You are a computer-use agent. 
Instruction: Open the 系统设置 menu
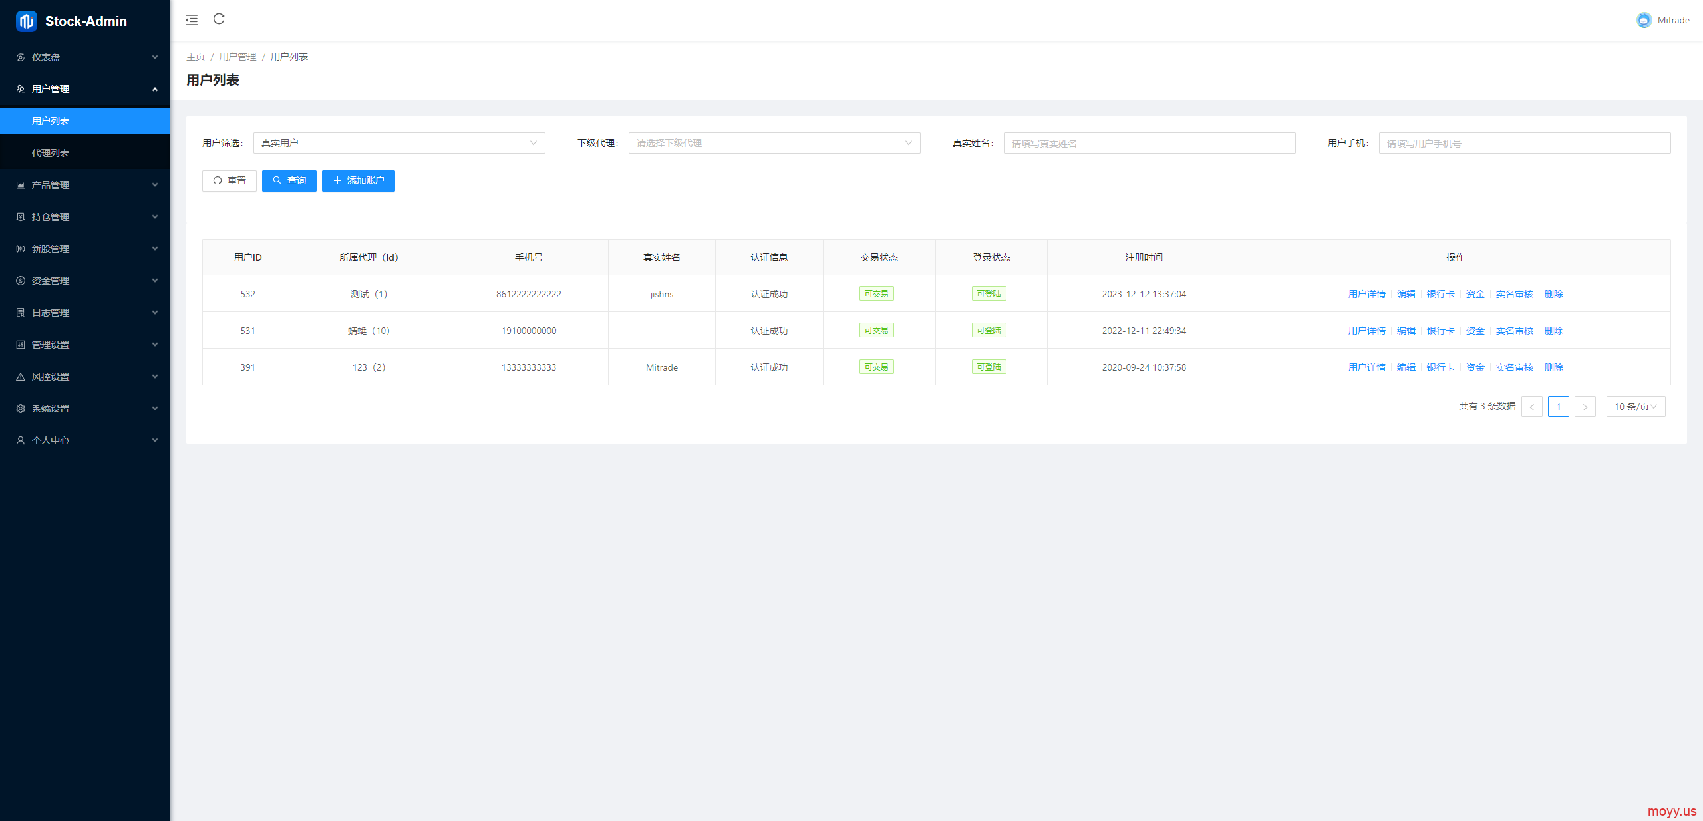85,409
